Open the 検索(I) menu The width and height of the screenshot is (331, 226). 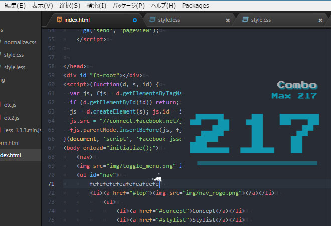pyautogui.click(x=96, y=6)
